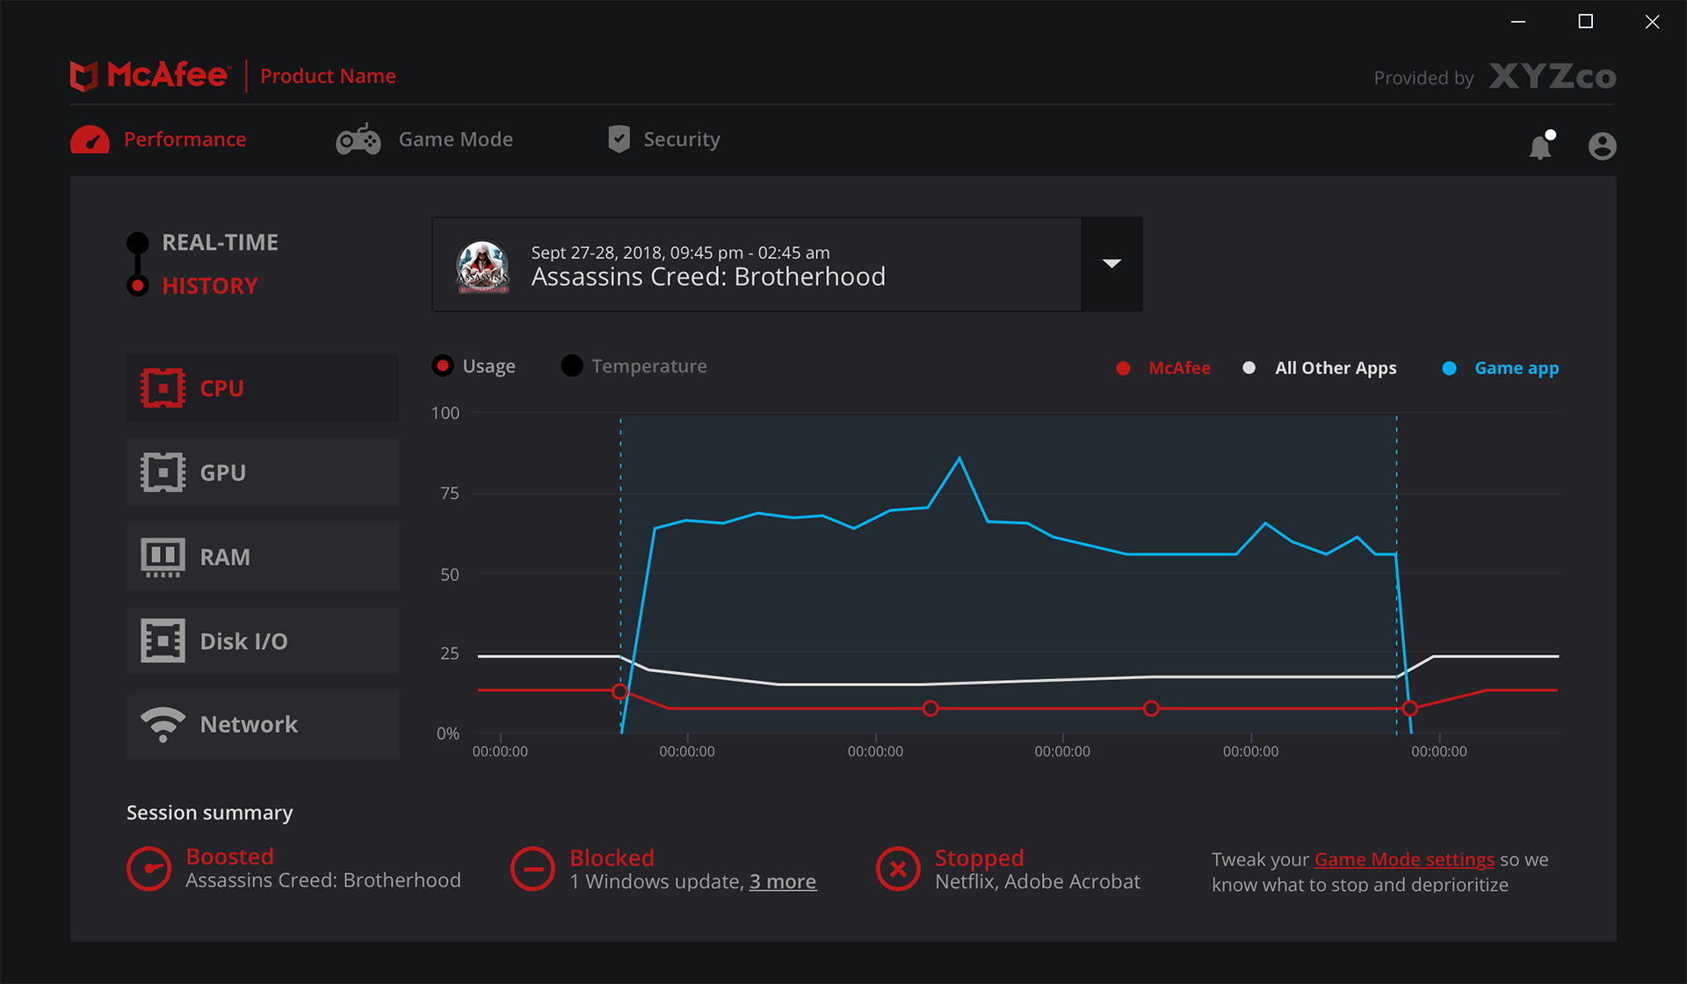Click the Stopped summary icon
This screenshot has height=984, width=1687.
[x=898, y=868]
